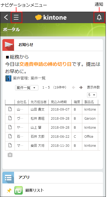Open the 案件管理: 案件一覧 link
Viewport: 109px width, 197px height.
pyautogui.click(x=29, y=78)
